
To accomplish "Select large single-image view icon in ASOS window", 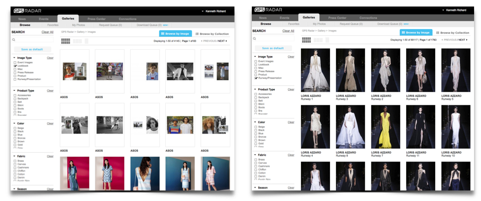I will (x=87, y=41).
